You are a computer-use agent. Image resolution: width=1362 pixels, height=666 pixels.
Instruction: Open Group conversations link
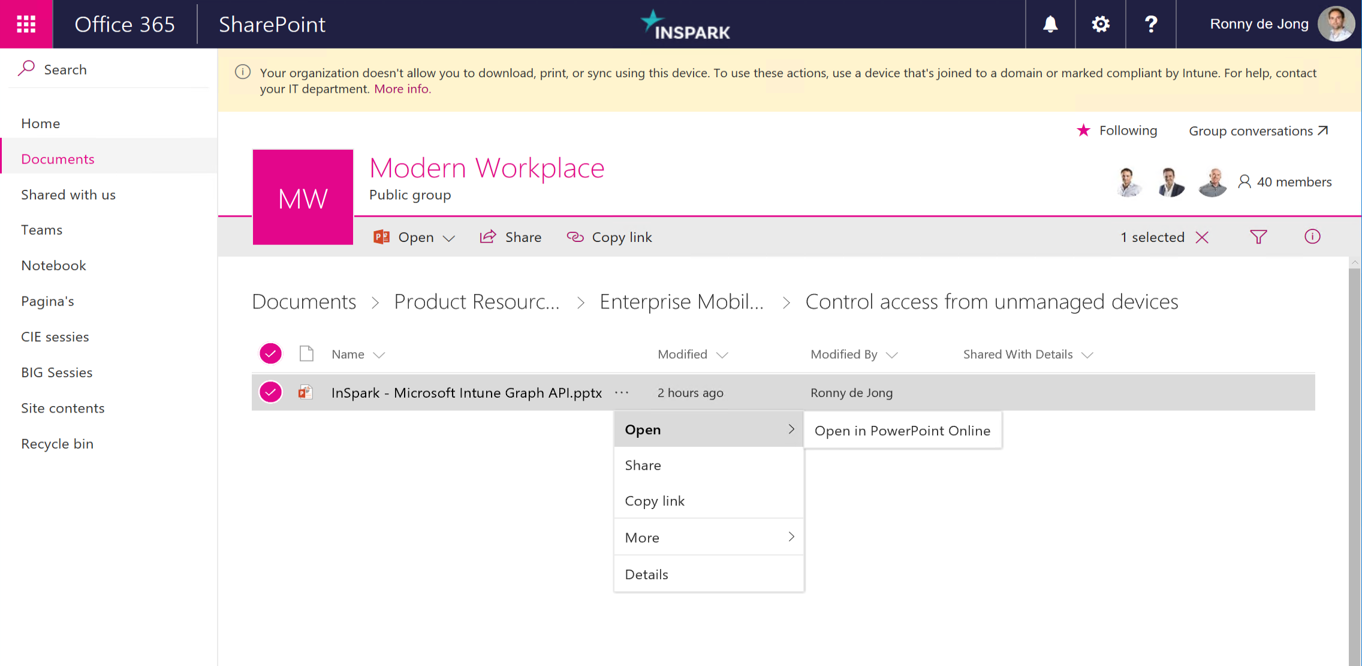pyautogui.click(x=1258, y=131)
